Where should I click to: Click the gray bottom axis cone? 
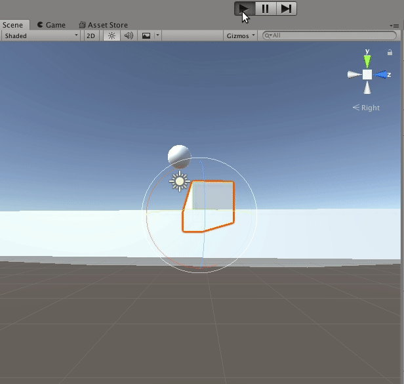[367, 88]
